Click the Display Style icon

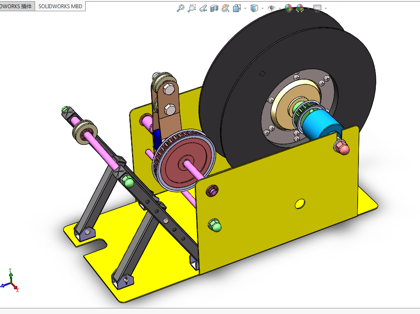[254, 8]
